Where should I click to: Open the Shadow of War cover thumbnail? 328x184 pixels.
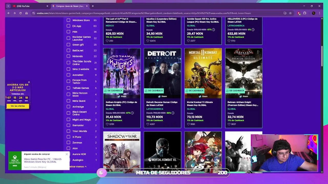click(122, 152)
